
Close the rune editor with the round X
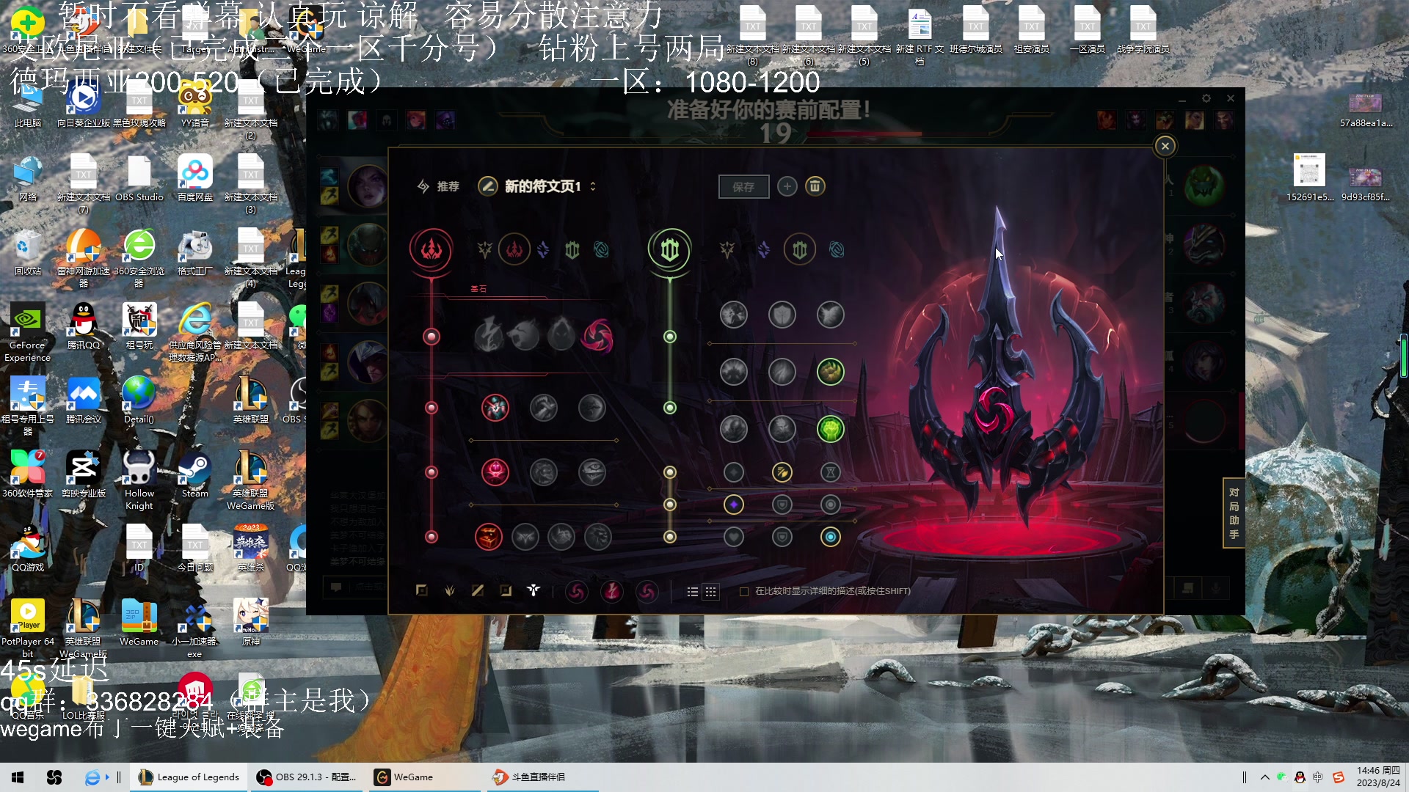(x=1165, y=146)
